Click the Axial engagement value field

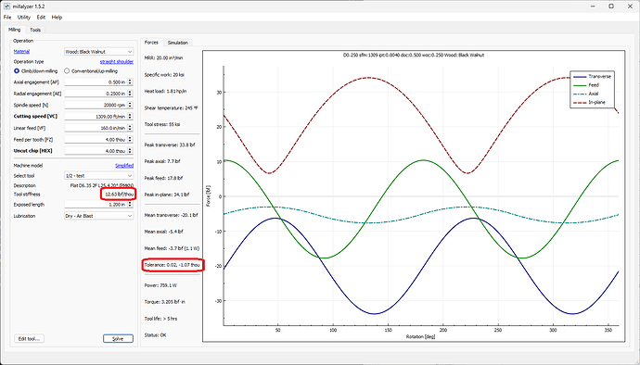pos(96,82)
